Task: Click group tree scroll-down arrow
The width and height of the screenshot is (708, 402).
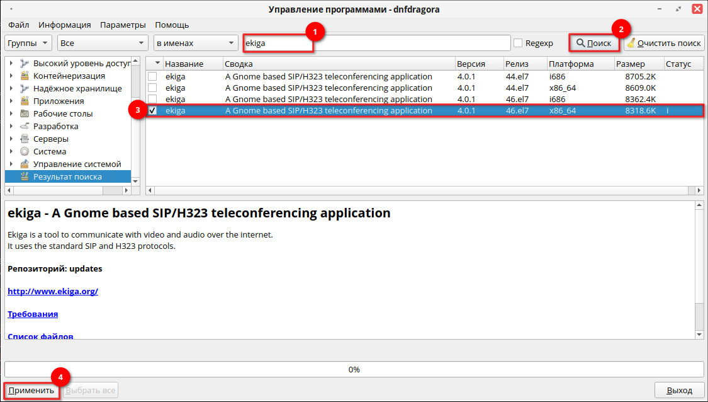Action: (135, 181)
